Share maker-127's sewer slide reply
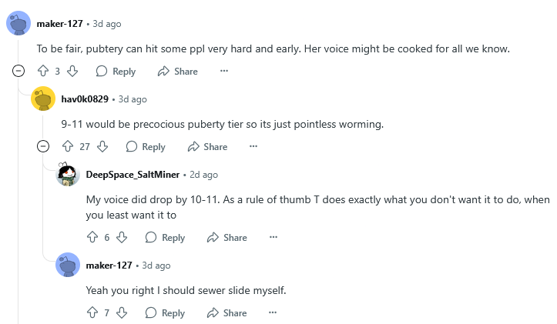The image size is (557, 324). click(x=226, y=313)
